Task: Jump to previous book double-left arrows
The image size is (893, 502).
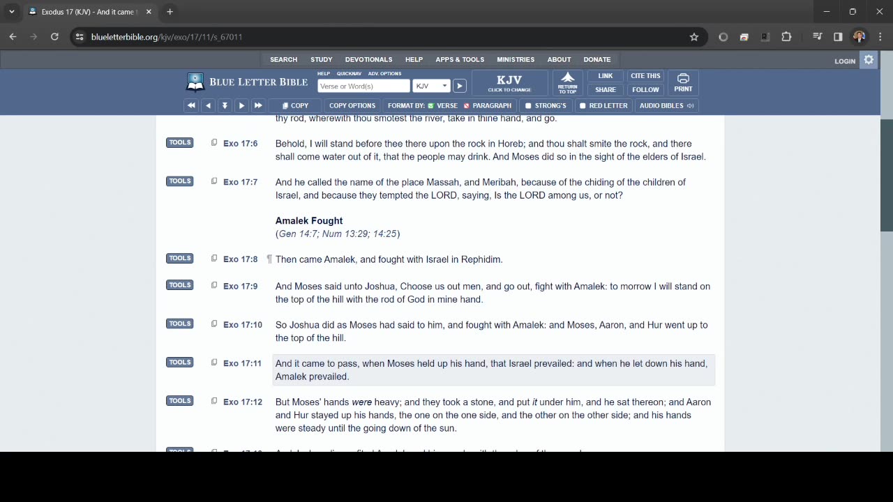Action: point(191,105)
